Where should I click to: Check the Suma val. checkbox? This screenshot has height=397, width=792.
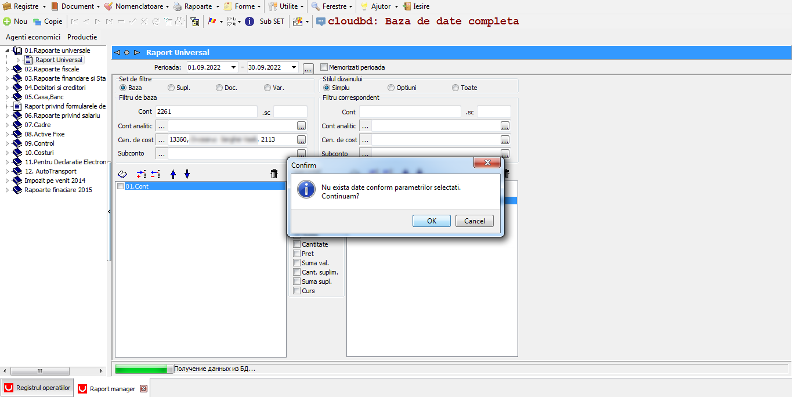click(297, 263)
